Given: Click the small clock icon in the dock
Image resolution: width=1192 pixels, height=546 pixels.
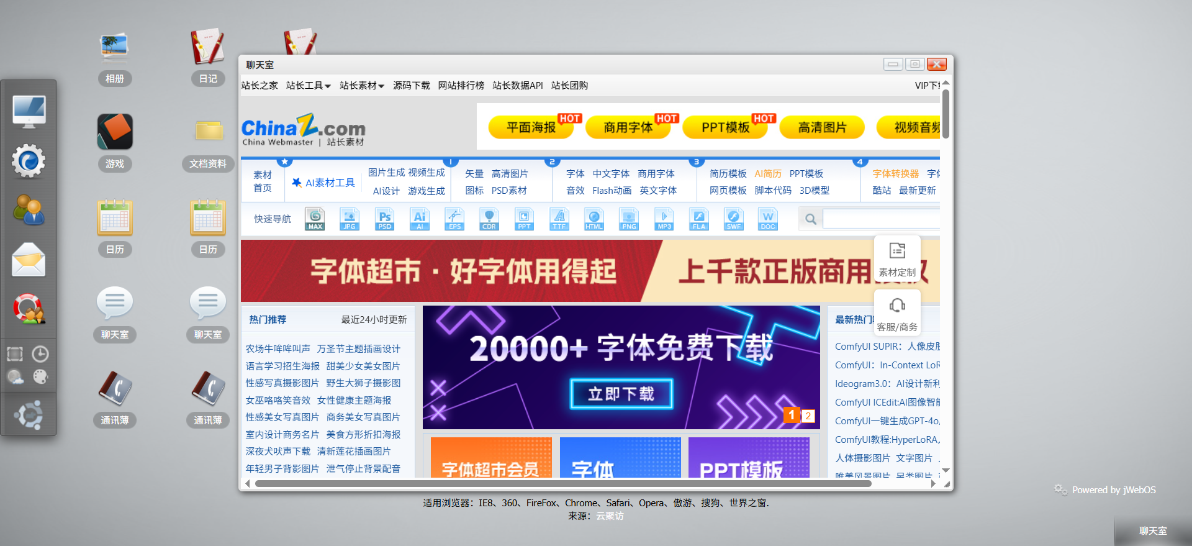Looking at the screenshot, I should point(40,354).
